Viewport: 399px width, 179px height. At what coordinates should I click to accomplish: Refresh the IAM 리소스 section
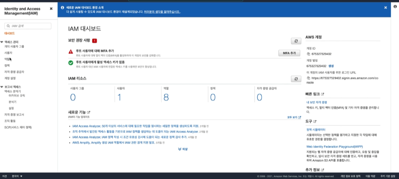(296, 79)
